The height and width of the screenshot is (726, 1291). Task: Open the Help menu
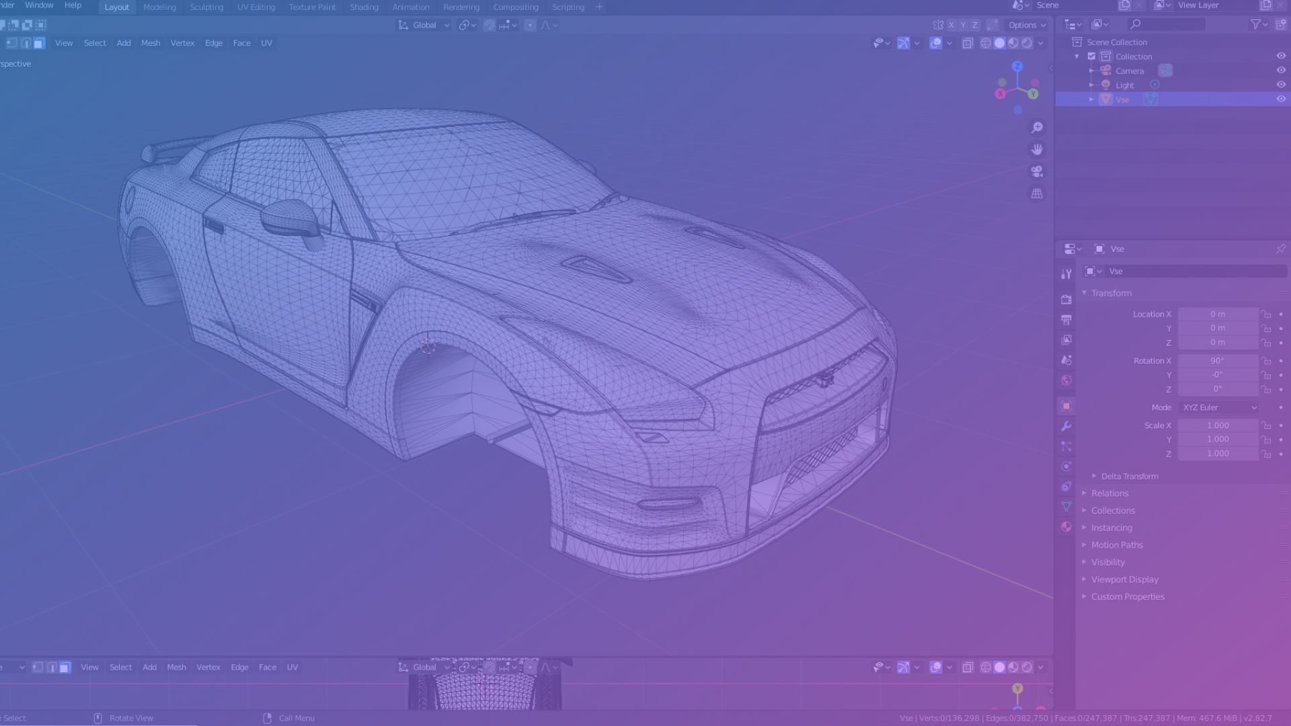click(73, 5)
